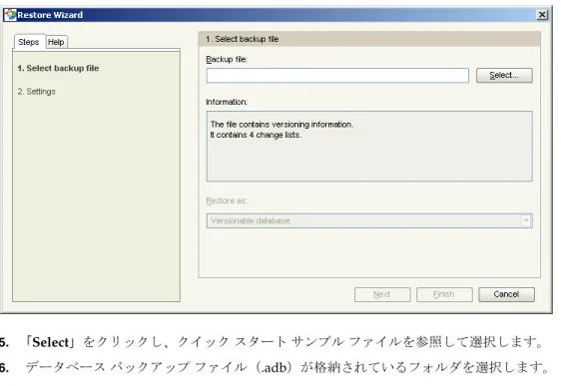This screenshot has width=561, height=386.
Task: Click the 'Backup file:' label
Action: click(227, 59)
